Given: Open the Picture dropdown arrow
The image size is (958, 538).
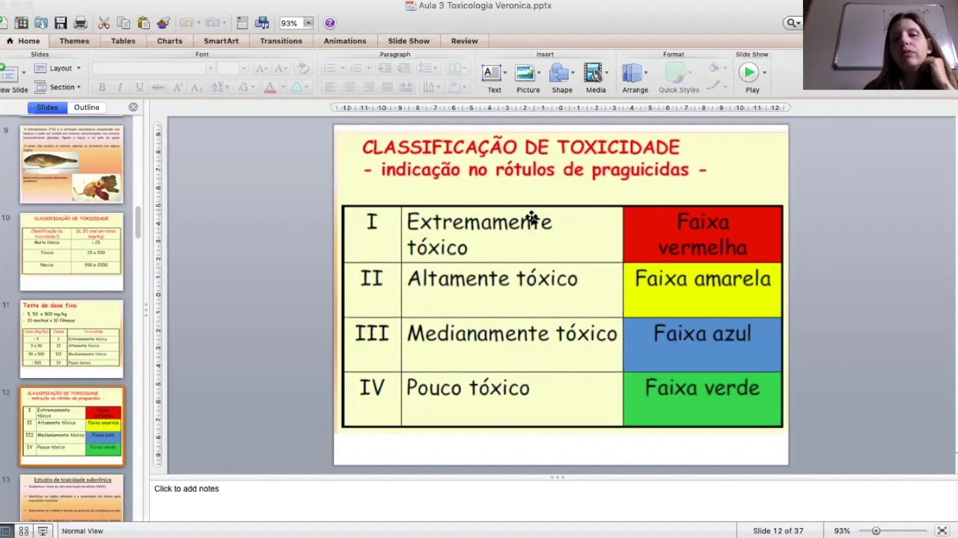Looking at the screenshot, I should click(539, 73).
